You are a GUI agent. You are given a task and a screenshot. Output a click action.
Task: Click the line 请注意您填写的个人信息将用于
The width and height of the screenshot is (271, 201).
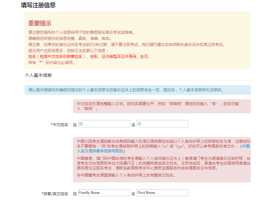[82, 32]
